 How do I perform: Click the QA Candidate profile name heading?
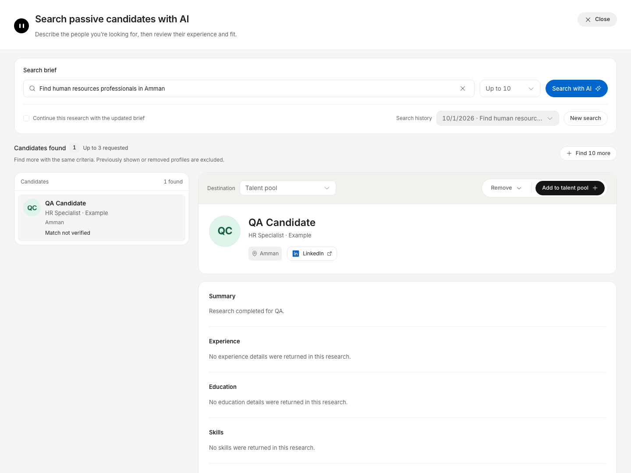pos(282,222)
